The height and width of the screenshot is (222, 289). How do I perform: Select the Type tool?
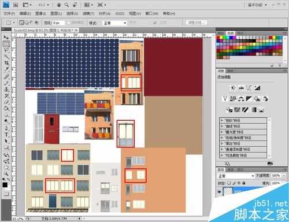(6, 135)
